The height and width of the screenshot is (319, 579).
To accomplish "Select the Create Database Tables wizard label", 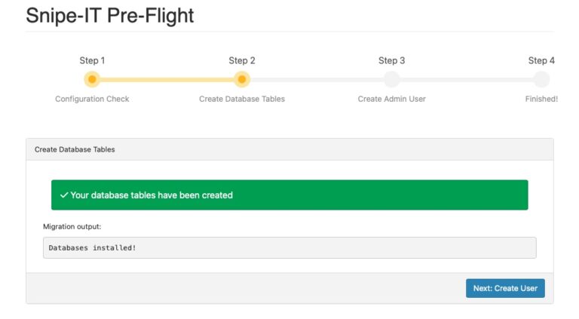I will (x=241, y=99).
